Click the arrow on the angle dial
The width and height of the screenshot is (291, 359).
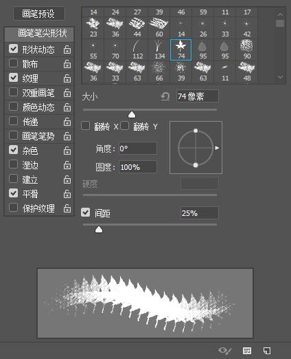click(217, 148)
